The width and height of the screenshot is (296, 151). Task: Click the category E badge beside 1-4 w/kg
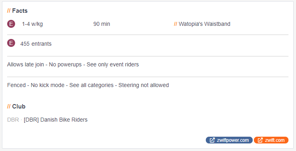click(x=11, y=24)
